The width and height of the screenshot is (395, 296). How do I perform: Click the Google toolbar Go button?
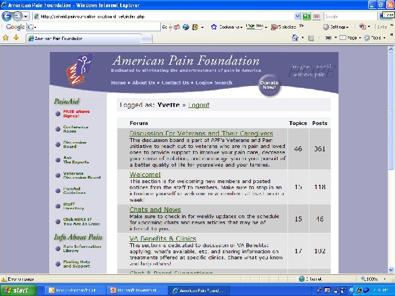pyautogui.click(x=165, y=27)
